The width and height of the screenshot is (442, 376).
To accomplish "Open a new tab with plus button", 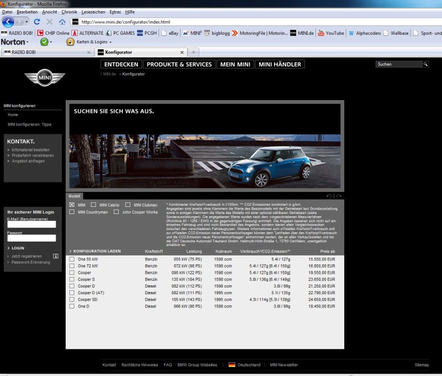I will click(x=193, y=52).
